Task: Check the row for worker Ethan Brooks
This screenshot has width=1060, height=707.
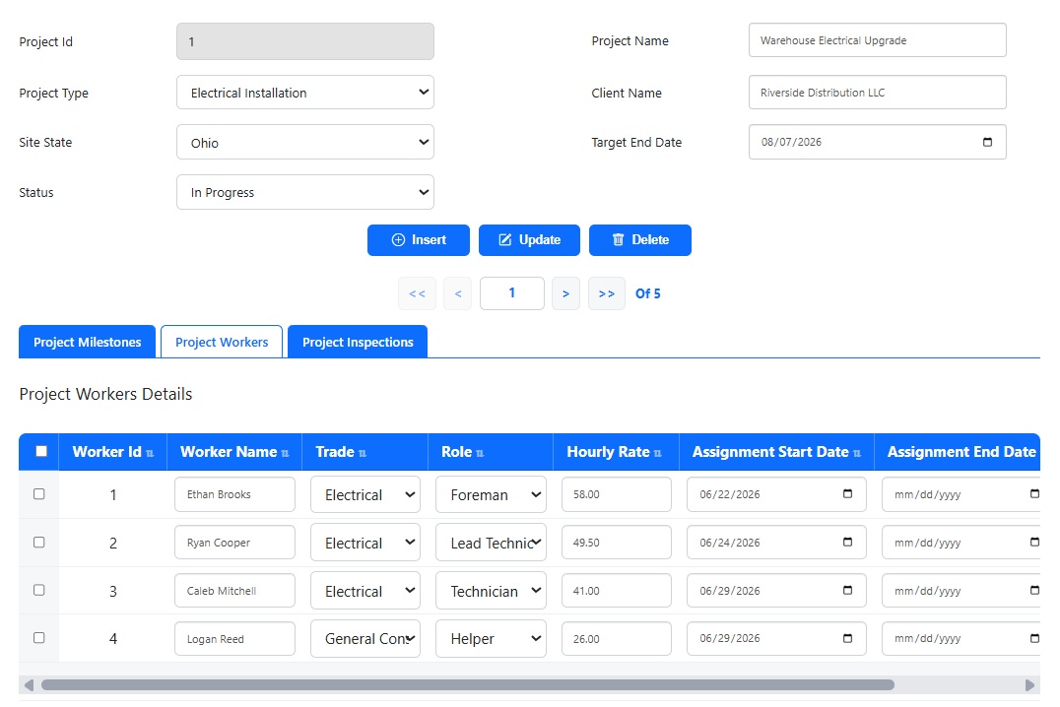Action: (x=39, y=494)
